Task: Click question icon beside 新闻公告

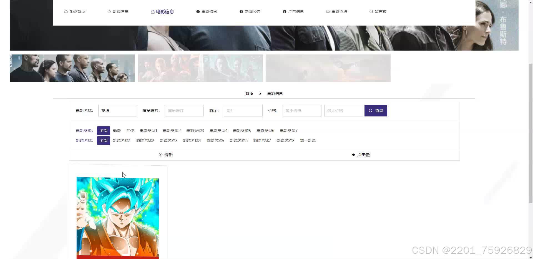Action: pyautogui.click(x=241, y=12)
